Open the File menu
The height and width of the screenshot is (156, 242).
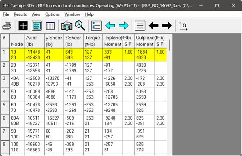click(6, 14)
